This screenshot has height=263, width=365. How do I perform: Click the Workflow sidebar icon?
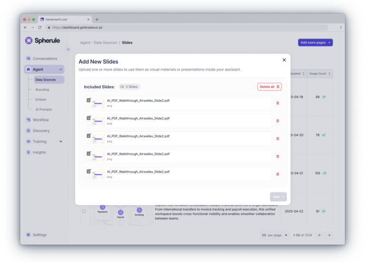(29, 120)
